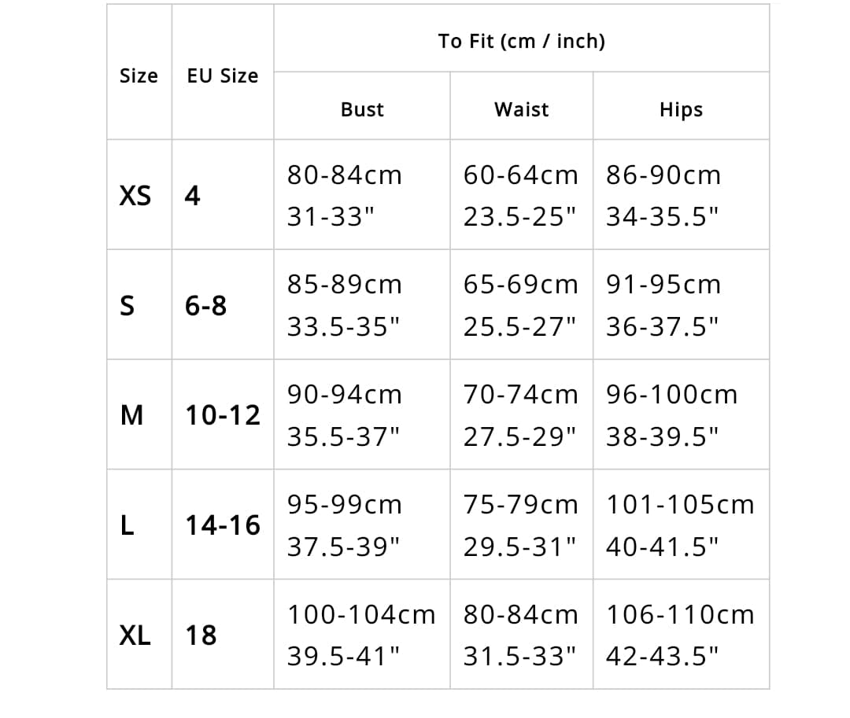Screen dimensions: 850x718
Task: Click the Size column header
Action: coord(139,76)
